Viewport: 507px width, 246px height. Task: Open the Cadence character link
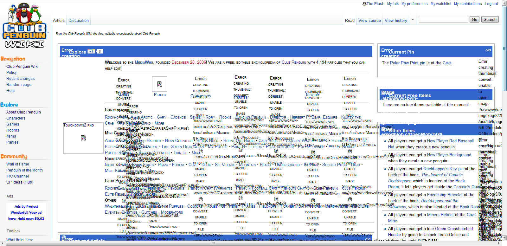(178, 117)
